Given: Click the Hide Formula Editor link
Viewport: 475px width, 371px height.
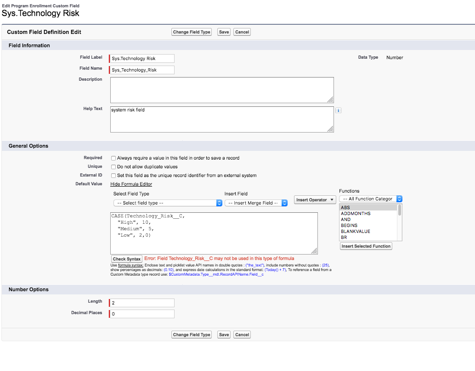Looking at the screenshot, I should pyautogui.click(x=131, y=184).
